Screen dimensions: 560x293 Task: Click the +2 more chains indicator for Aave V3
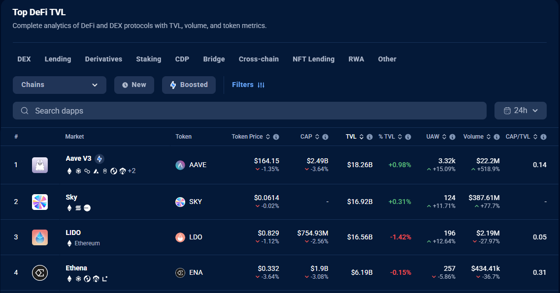click(x=132, y=171)
